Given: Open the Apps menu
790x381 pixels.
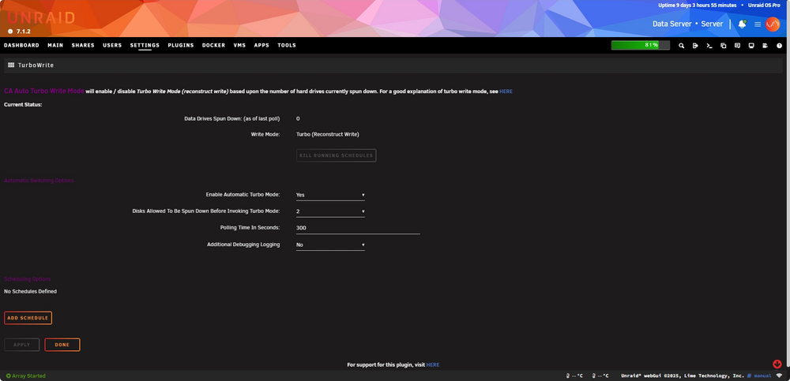Looking at the screenshot, I should point(261,45).
